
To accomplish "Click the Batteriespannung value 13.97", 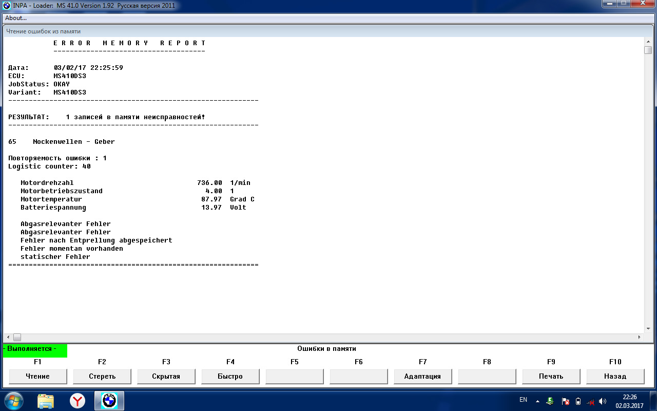I will coord(211,208).
